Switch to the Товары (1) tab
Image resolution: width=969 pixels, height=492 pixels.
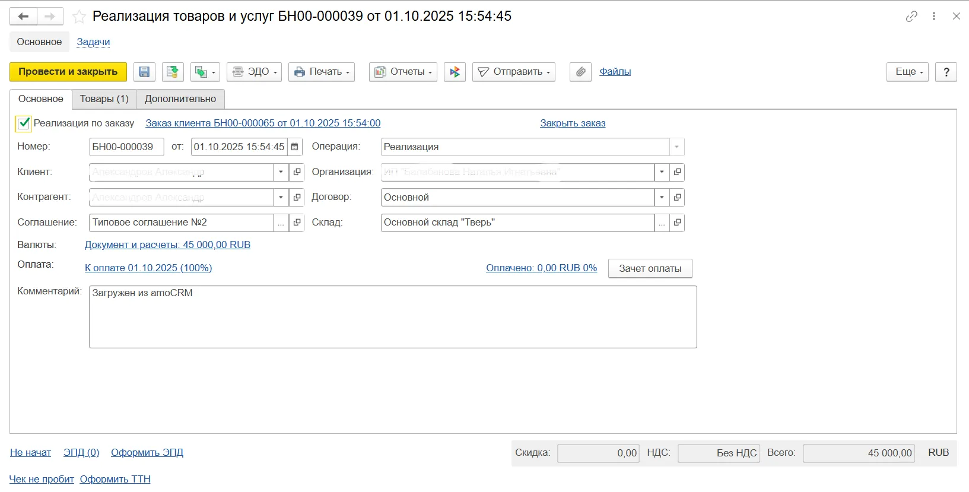click(104, 99)
